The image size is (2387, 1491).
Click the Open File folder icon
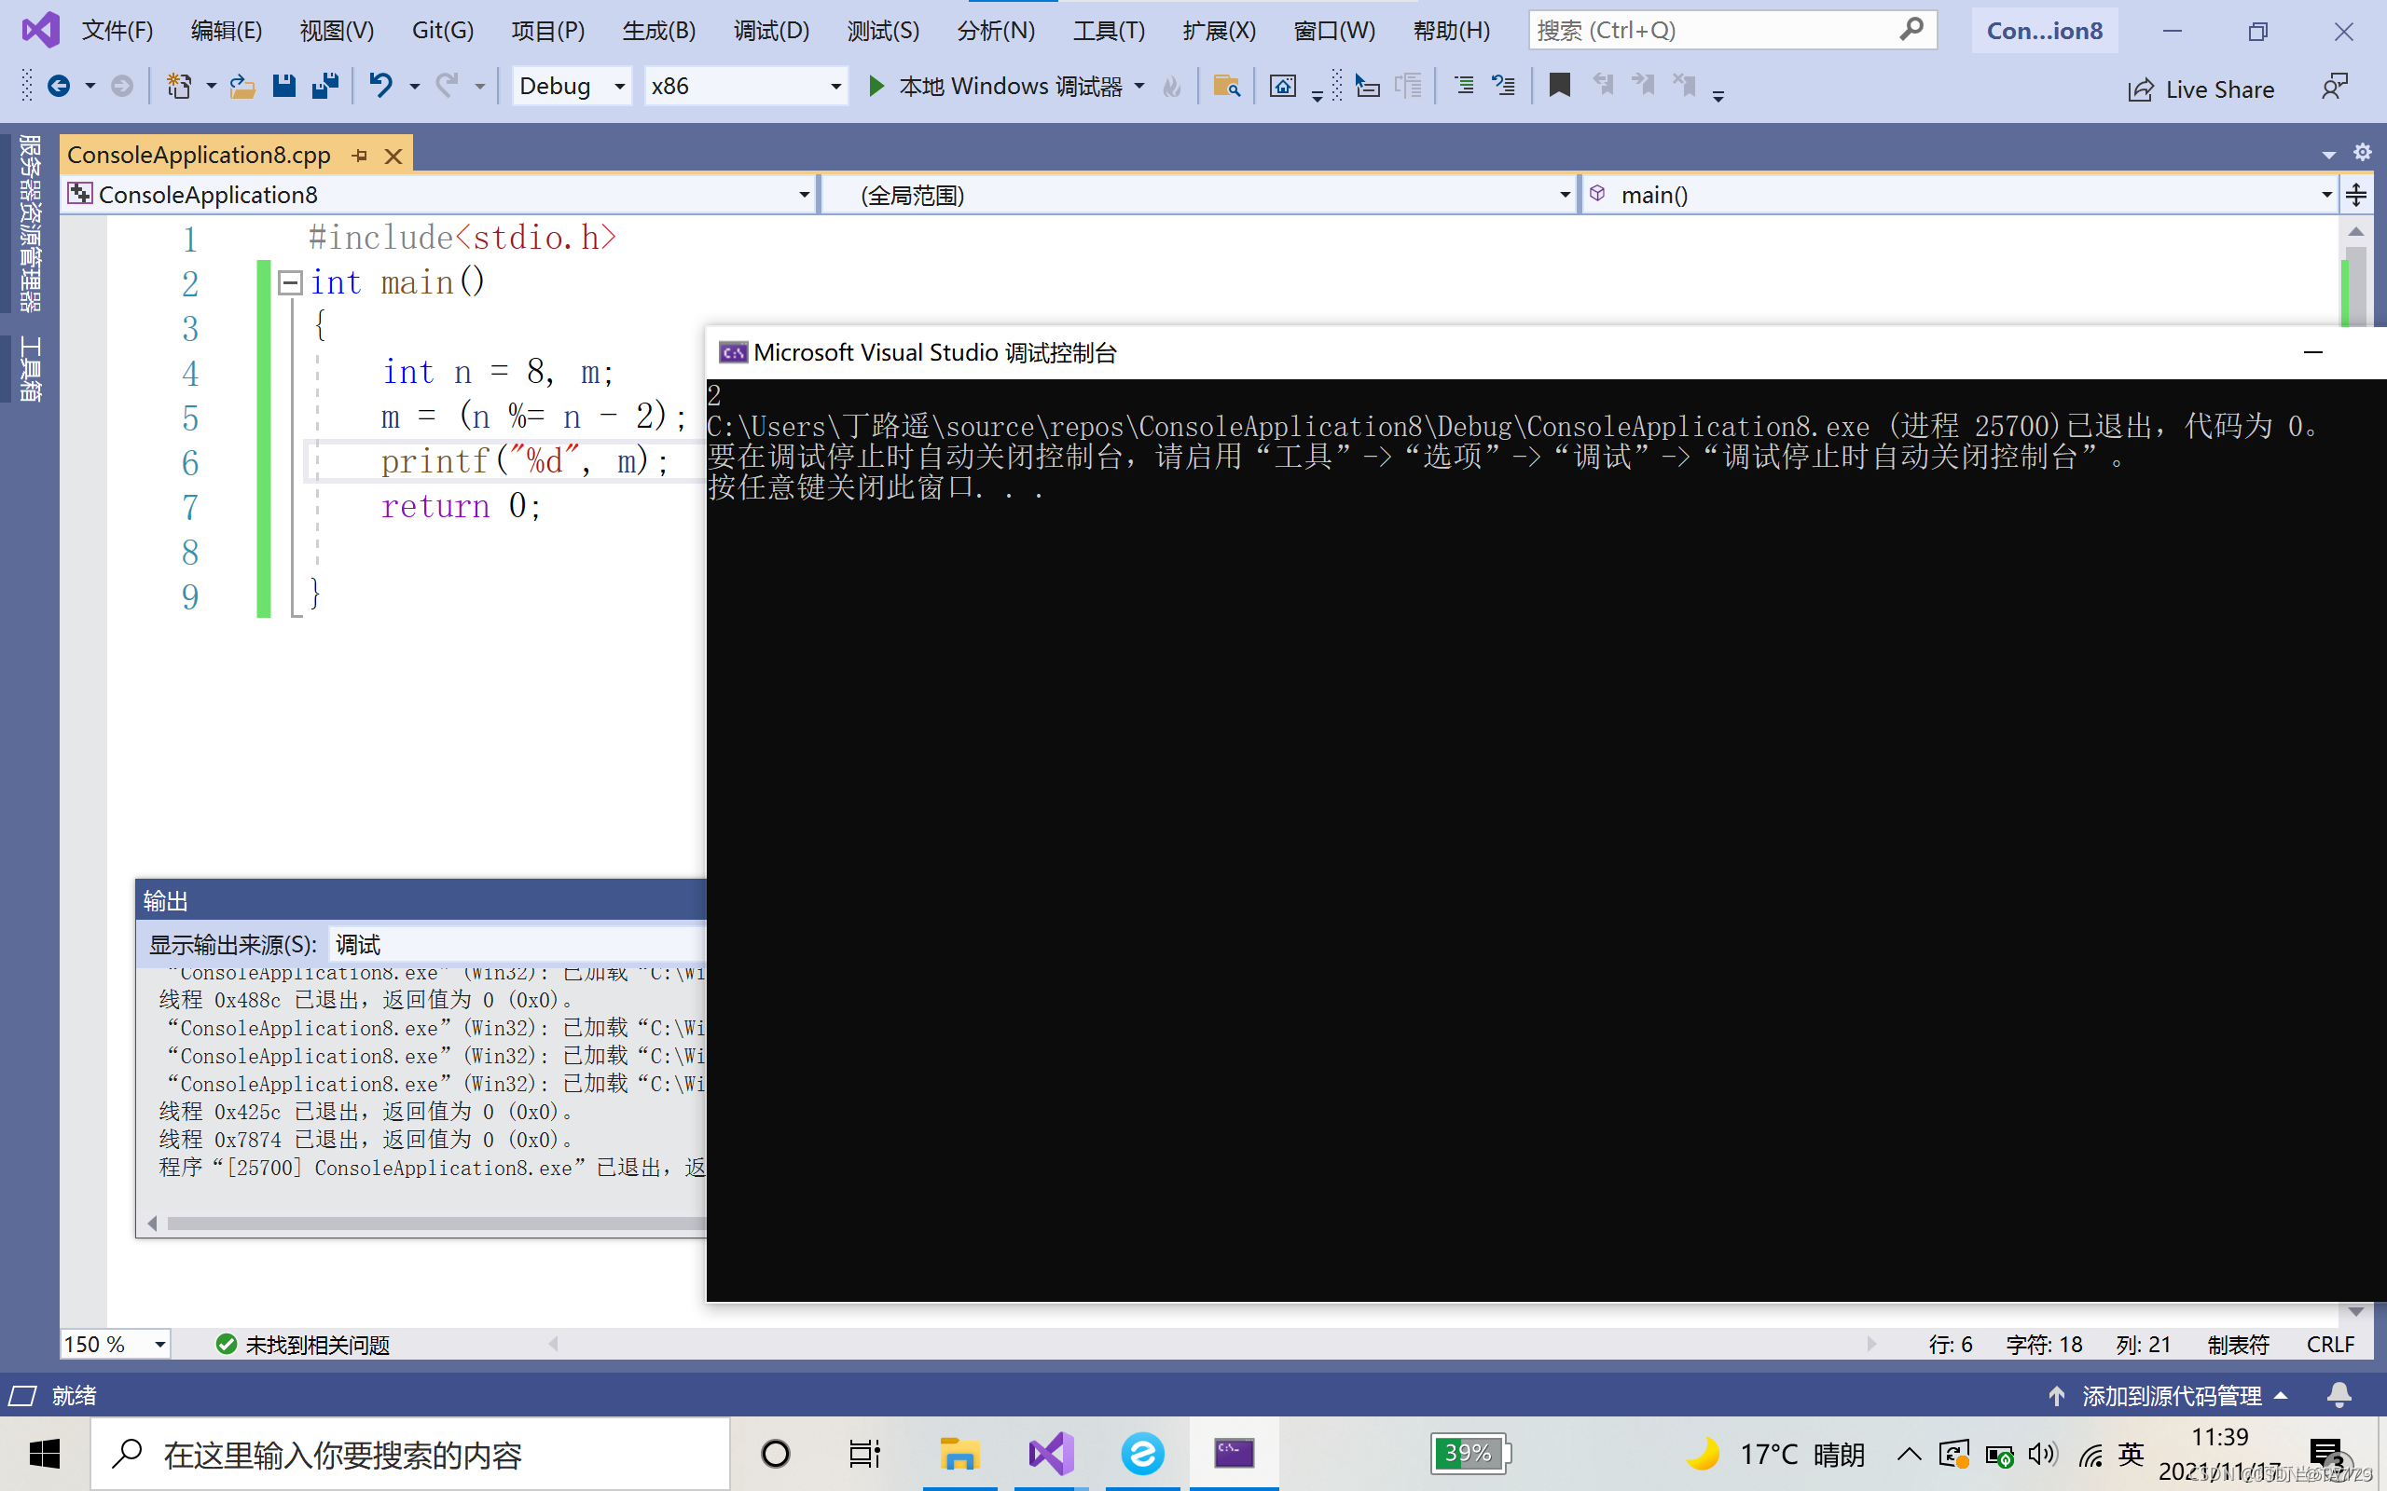241,87
